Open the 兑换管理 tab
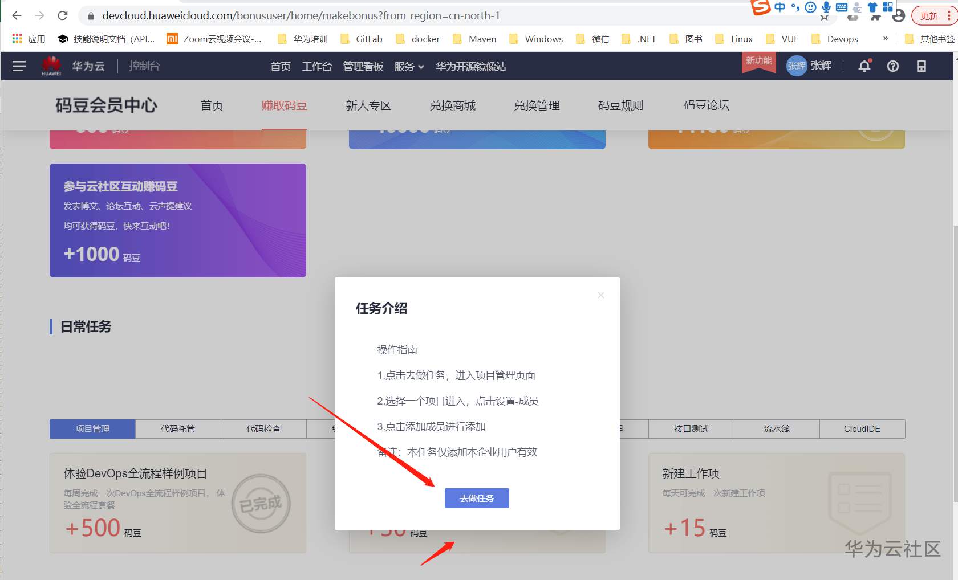The height and width of the screenshot is (580, 958). click(537, 105)
